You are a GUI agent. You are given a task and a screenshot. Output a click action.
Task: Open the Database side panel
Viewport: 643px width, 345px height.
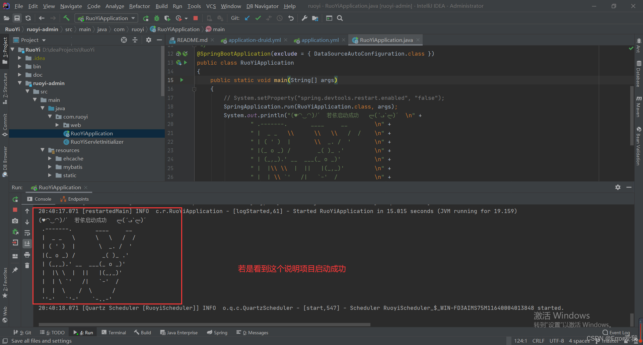[639, 74]
